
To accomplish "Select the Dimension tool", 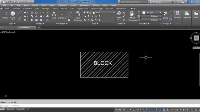I will (62, 15).
